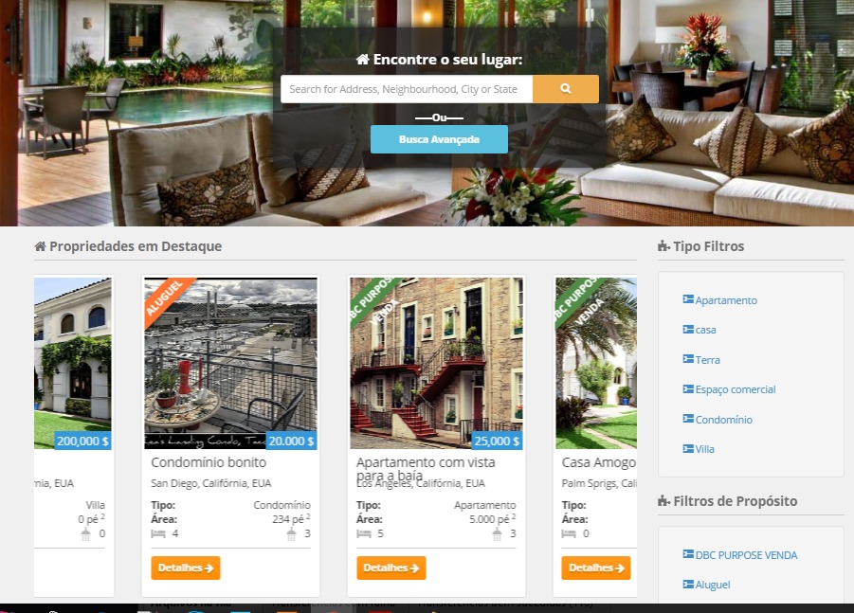Open the Busca Avançada advanced search
The width and height of the screenshot is (854, 613).
point(439,139)
